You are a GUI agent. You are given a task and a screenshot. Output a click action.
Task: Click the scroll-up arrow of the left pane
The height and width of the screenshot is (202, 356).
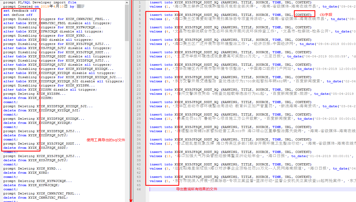click(126, 2)
